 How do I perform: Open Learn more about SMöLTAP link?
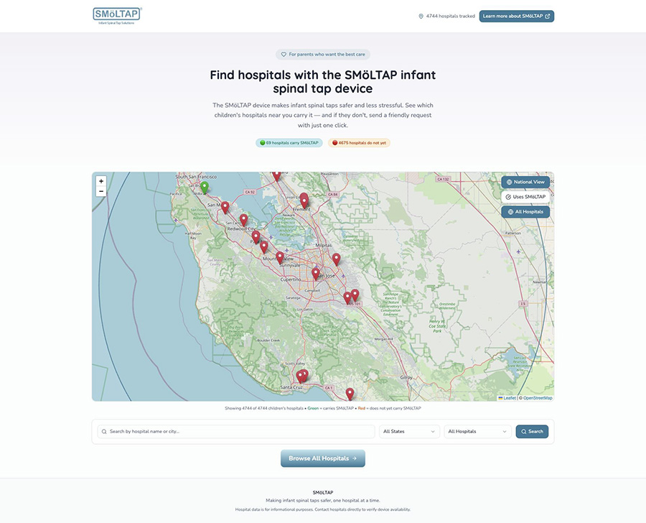coord(516,16)
